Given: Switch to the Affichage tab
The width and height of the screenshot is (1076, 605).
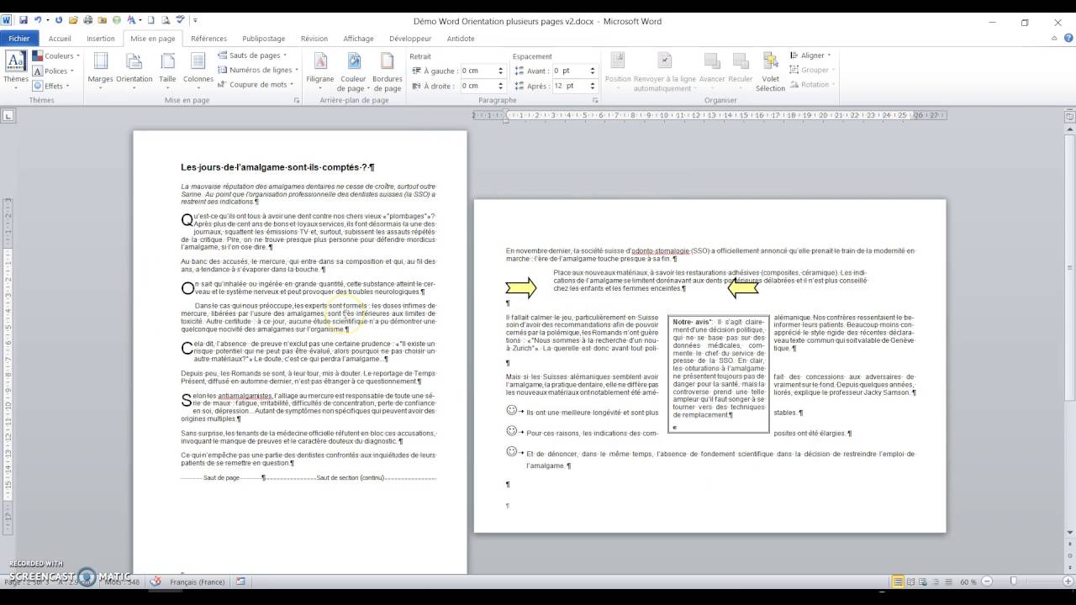Looking at the screenshot, I should coord(358,38).
